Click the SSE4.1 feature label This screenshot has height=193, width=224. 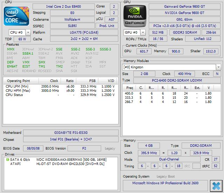28,54
